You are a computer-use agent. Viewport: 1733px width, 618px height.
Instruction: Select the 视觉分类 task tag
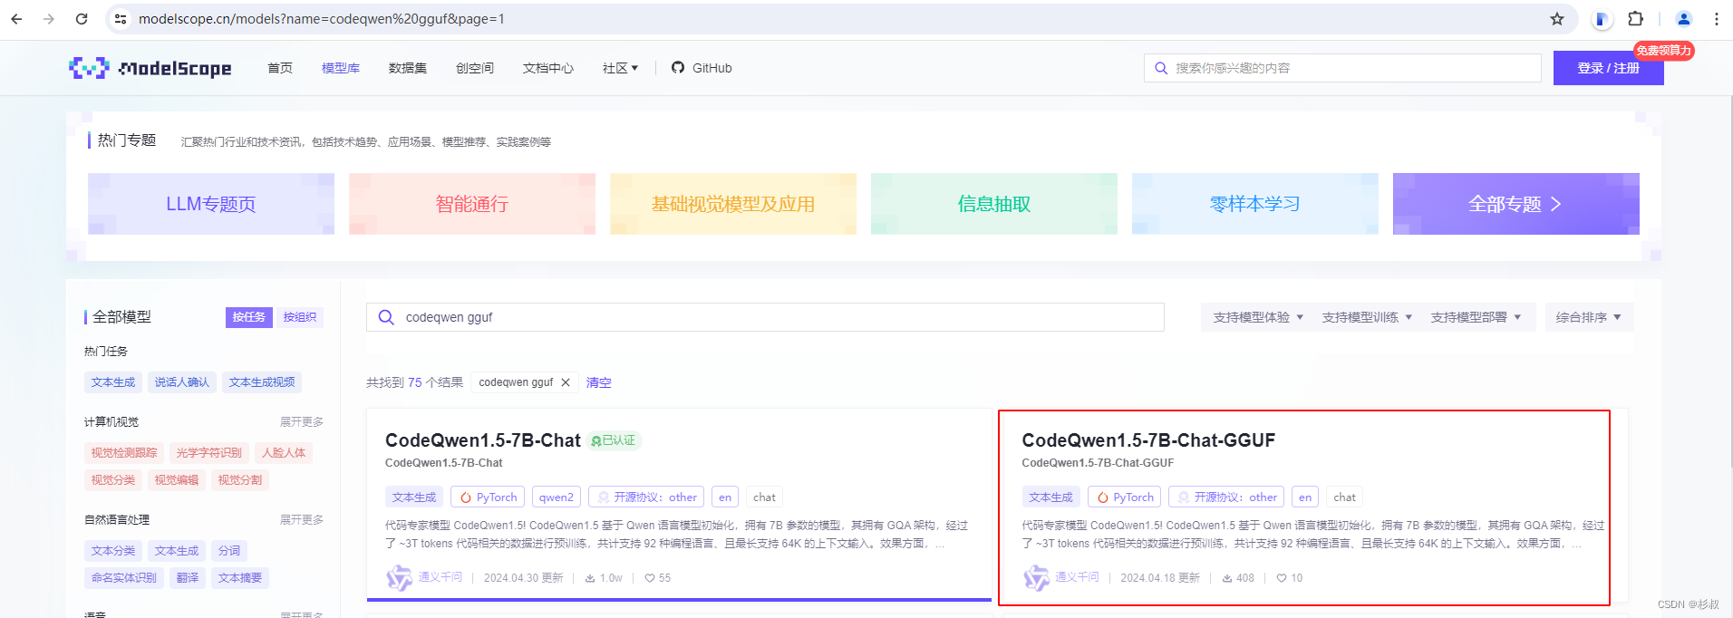[113, 480]
